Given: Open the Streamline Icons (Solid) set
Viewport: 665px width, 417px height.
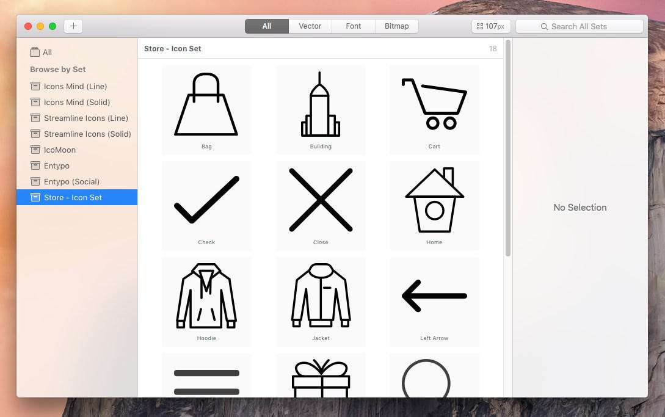Looking at the screenshot, I should point(77,134).
